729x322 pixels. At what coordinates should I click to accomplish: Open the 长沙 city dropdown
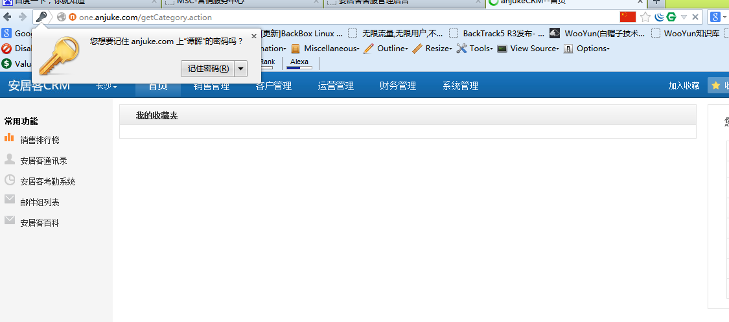click(x=106, y=86)
